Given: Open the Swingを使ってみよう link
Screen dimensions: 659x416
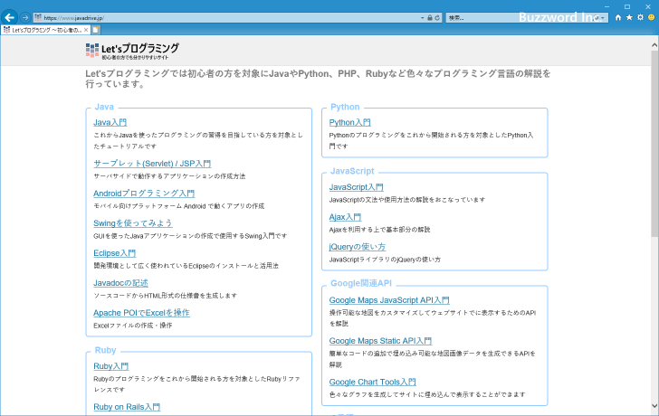Looking at the screenshot, I should coord(133,223).
